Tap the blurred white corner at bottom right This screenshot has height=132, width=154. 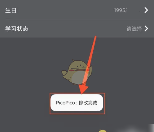tap(151, 128)
